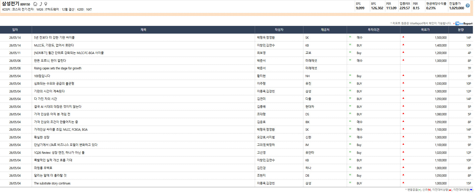The width and height of the screenshot is (475, 196).
Task: Open report '100점입니다'
Action: click(x=42, y=76)
